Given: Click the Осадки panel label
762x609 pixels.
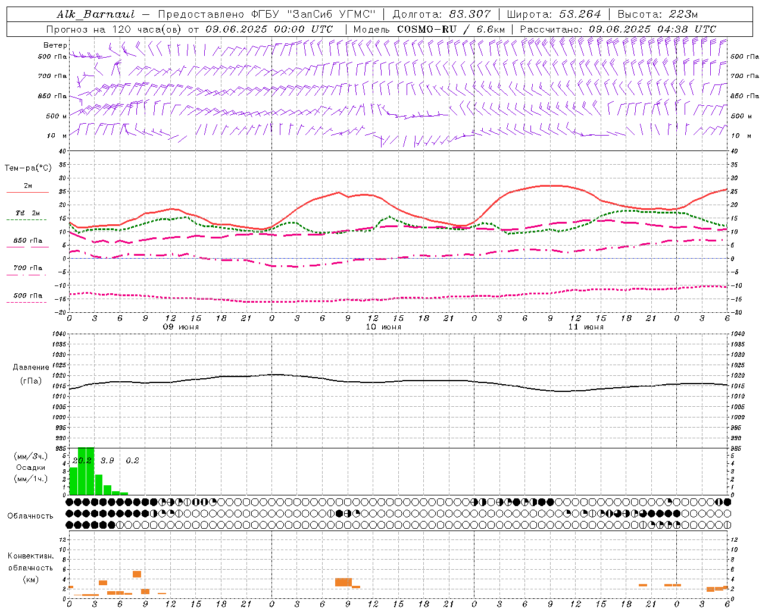Looking at the screenshot, I should [x=31, y=467].
